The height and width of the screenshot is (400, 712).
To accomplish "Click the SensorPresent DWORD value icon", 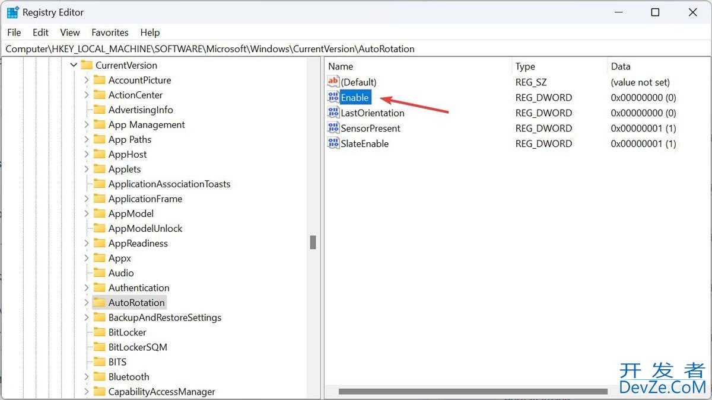I will tap(333, 128).
